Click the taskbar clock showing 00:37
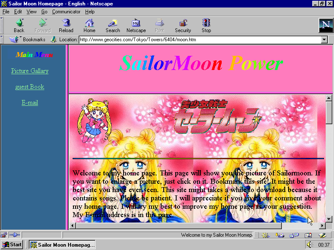The width and height of the screenshot is (334, 250). pos(324,245)
